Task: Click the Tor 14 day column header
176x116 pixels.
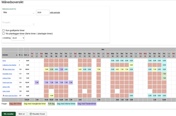Action: click(x=94, y=55)
